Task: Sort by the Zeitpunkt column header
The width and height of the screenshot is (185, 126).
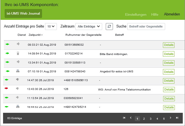Action: pos(36,35)
